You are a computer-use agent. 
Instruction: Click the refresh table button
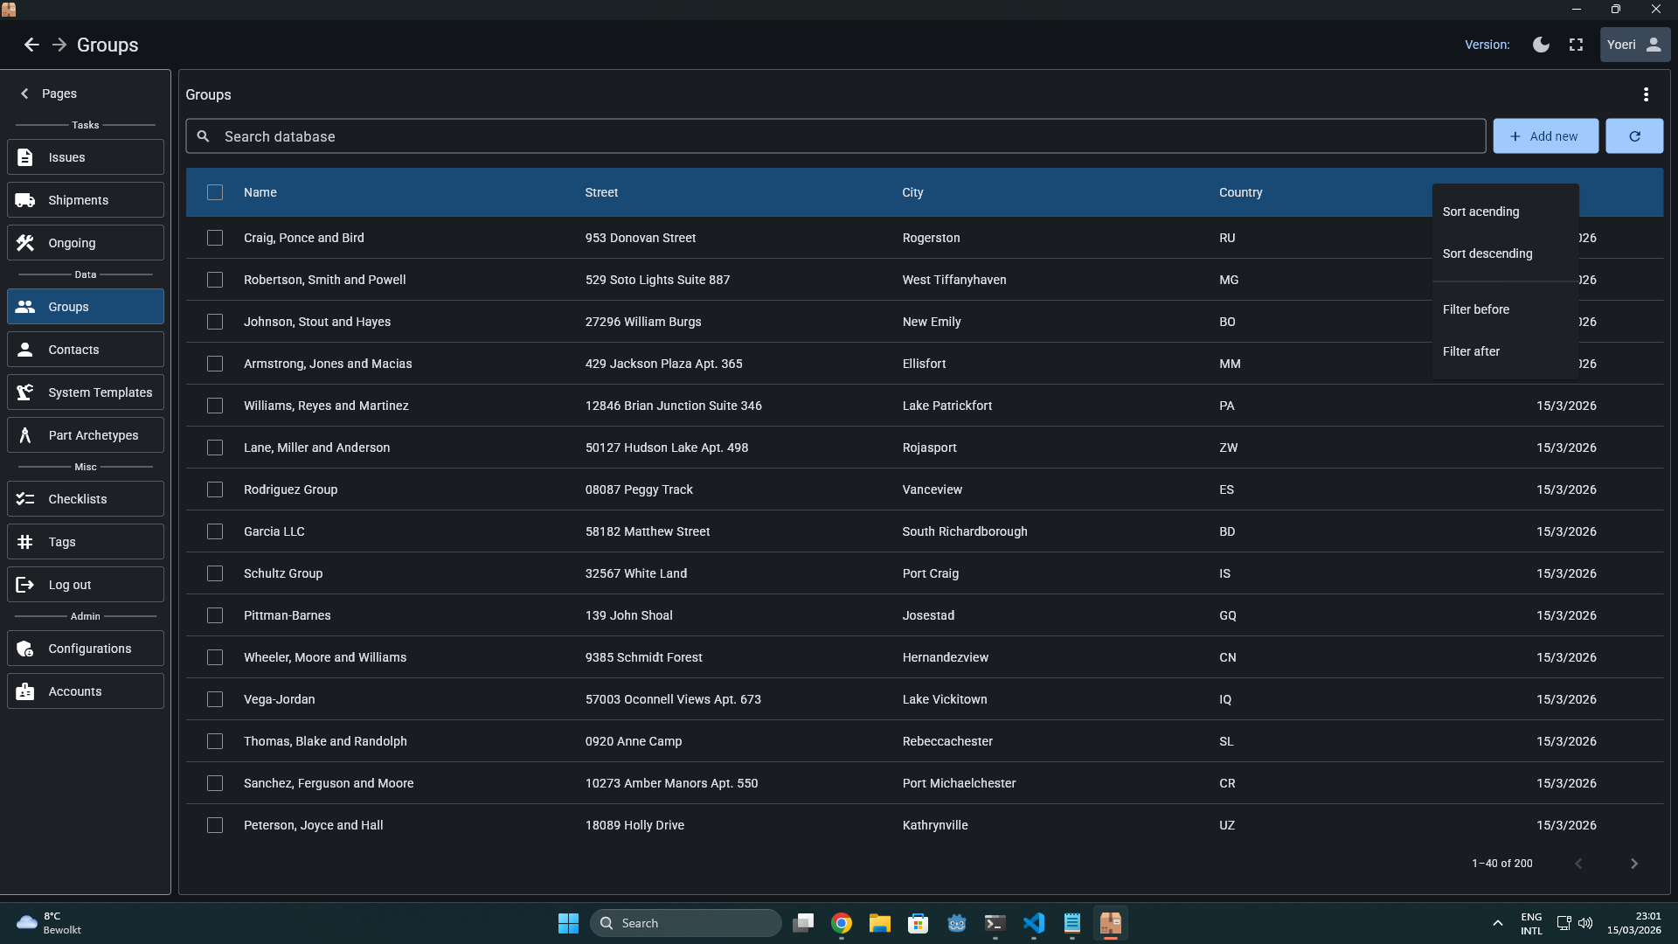point(1634,136)
